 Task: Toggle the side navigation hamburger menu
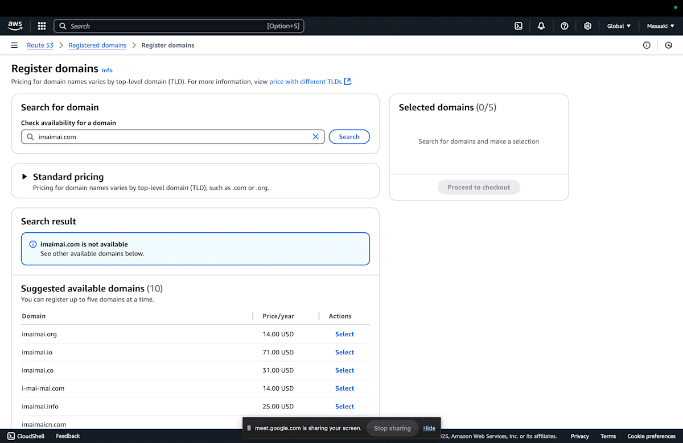coord(14,45)
